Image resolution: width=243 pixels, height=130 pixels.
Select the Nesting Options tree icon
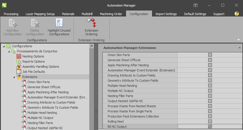(19, 56)
